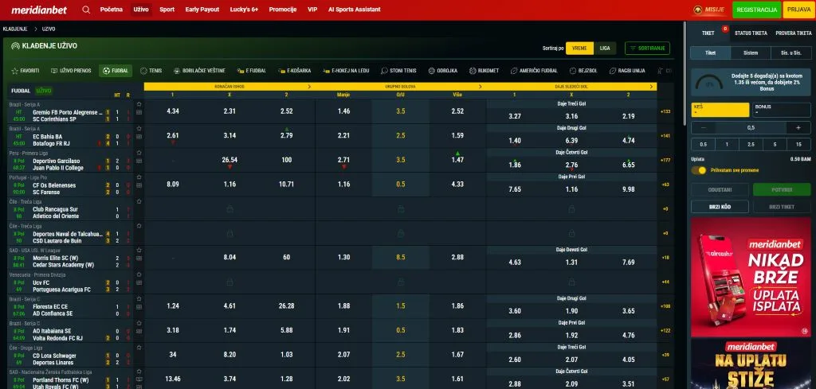Open the Early Payout menu item

202,10
